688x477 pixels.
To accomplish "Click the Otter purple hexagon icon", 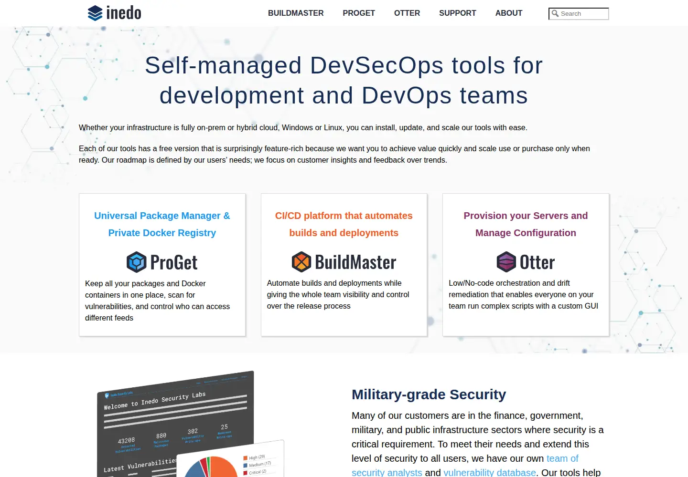I will pyautogui.click(x=506, y=262).
